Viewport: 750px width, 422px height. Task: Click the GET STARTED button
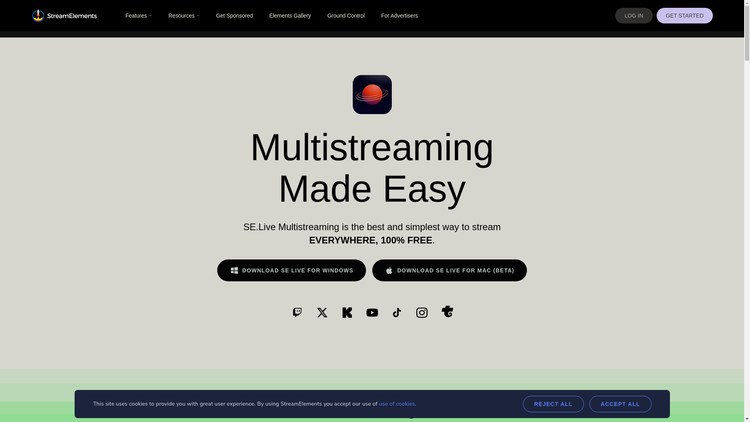pyautogui.click(x=684, y=16)
